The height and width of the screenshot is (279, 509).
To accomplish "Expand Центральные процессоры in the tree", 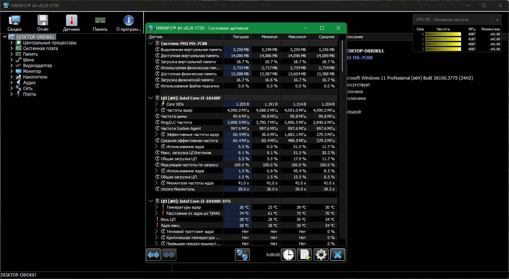I will coord(11,43).
